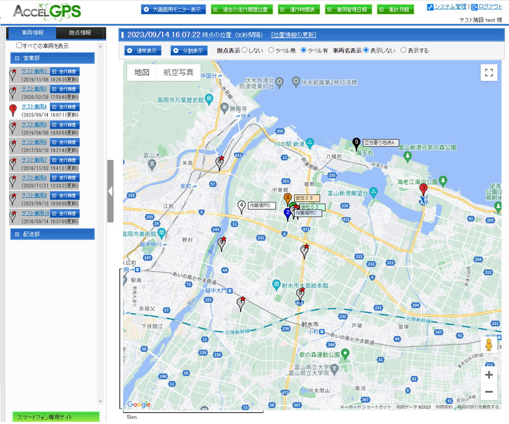Expand the 配送部 vehicle group

click(17, 234)
